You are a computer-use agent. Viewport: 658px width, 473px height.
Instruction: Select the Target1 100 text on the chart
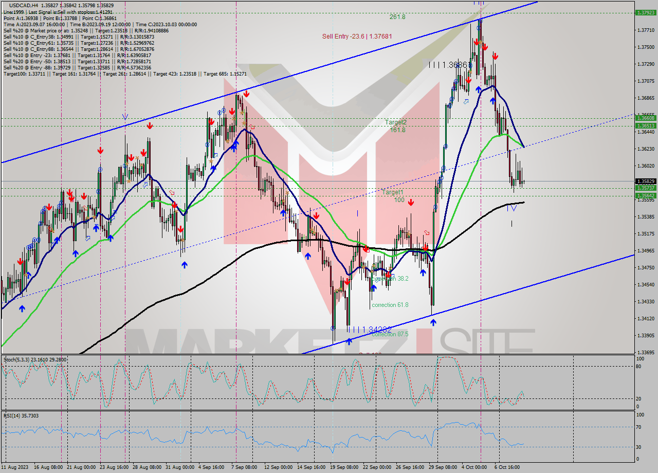pyautogui.click(x=391, y=194)
